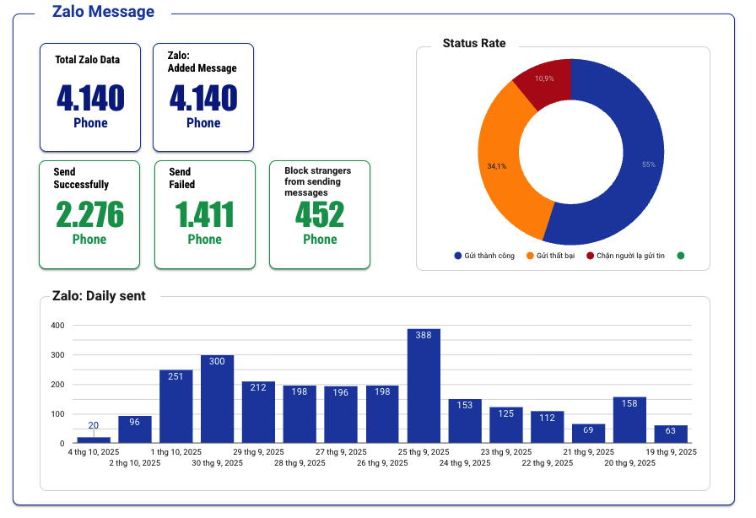
Task: Click the bar labeled 153
Action: [x=465, y=421]
